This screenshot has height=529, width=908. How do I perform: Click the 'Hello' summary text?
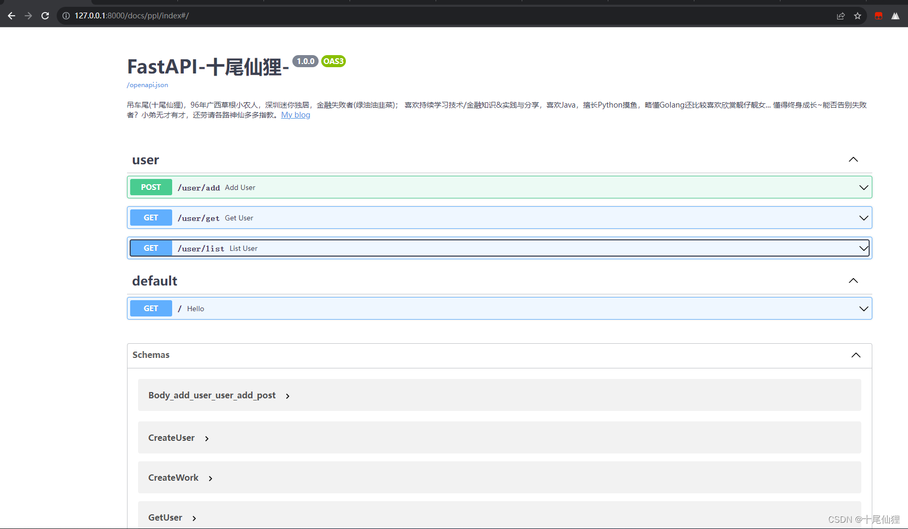pyautogui.click(x=196, y=309)
